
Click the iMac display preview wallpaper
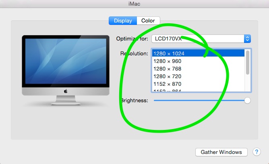pos(66,61)
